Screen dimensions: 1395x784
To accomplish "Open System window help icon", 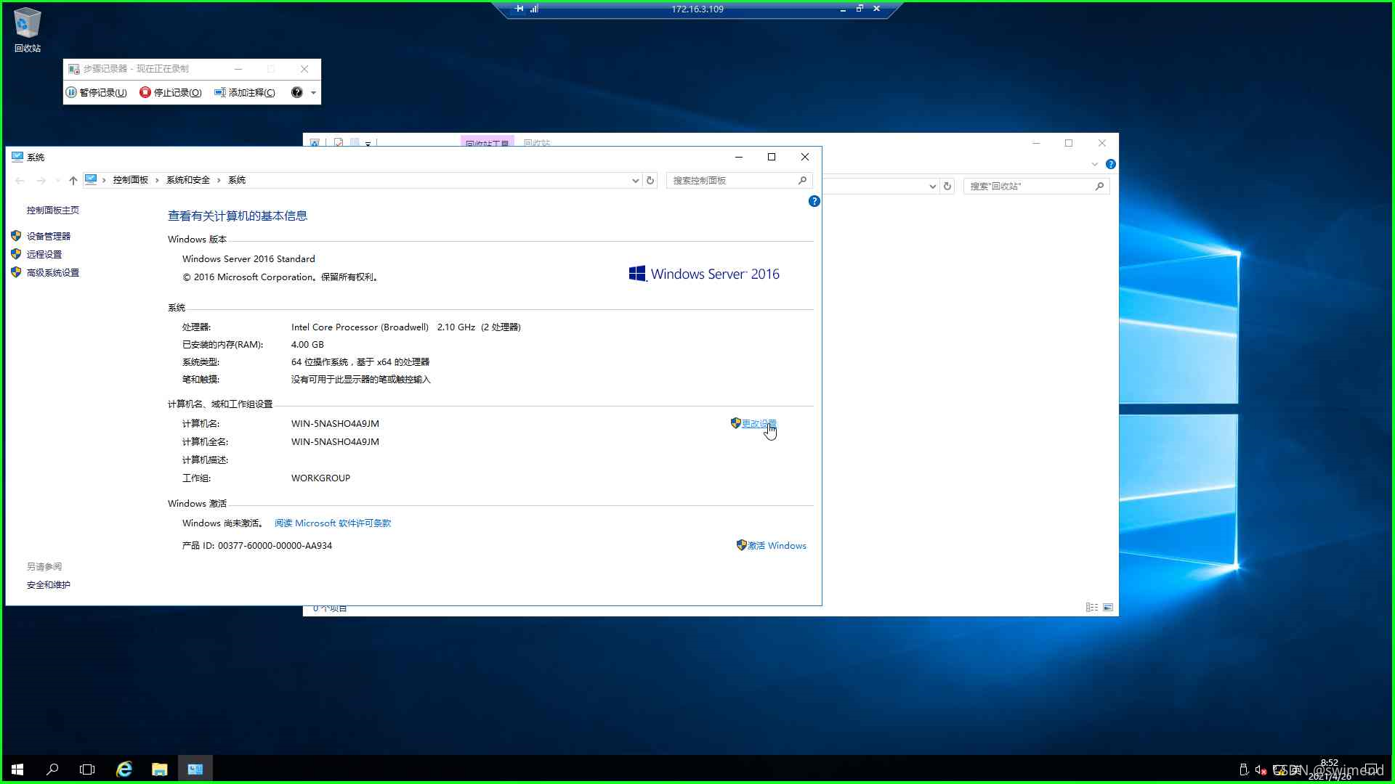I will 814,201.
